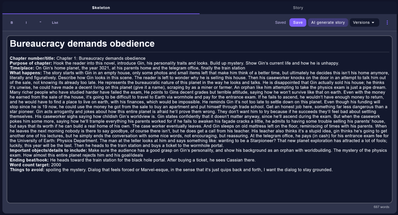Open the Versions dropdown
Viewport: 398px width, 215px height.
coord(364,23)
